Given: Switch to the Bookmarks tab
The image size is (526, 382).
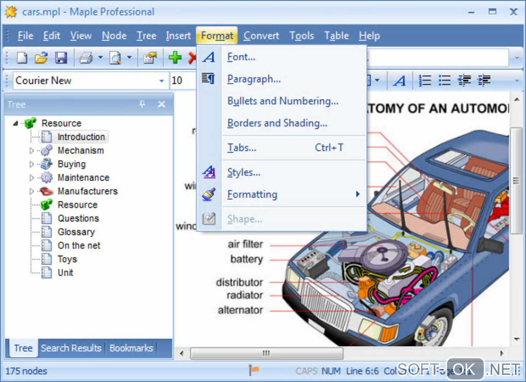Looking at the screenshot, I should coord(131,348).
